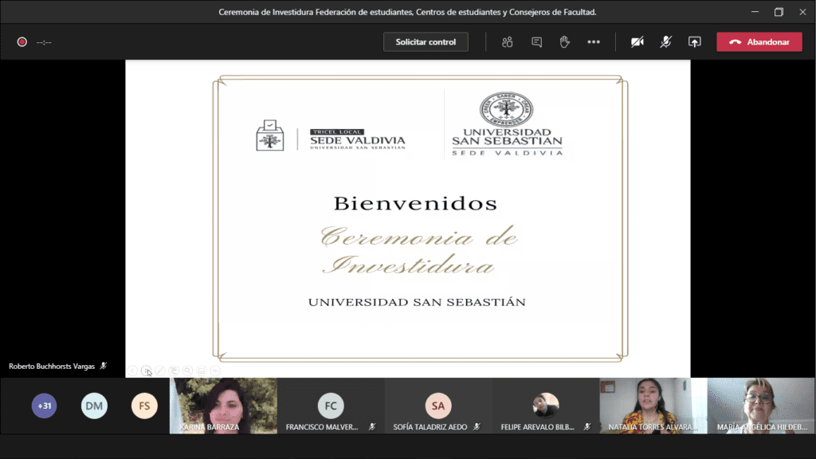The width and height of the screenshot is (816, 459).
Task: Open the slideshow more options icon
Action: 215,371
